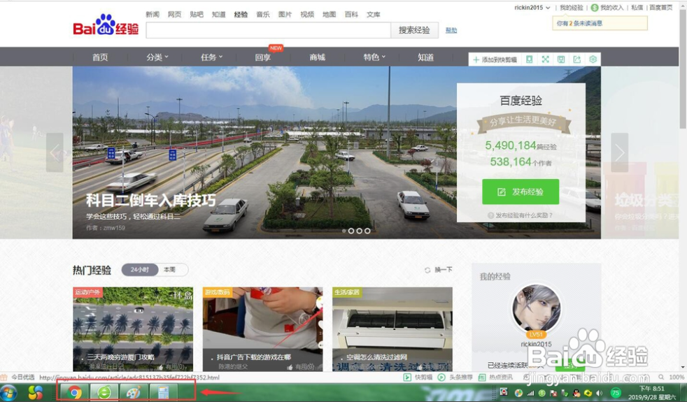Click the 搜索经验 search button
This screenshot has width=687, height=402.
click(x=414, y=30)
